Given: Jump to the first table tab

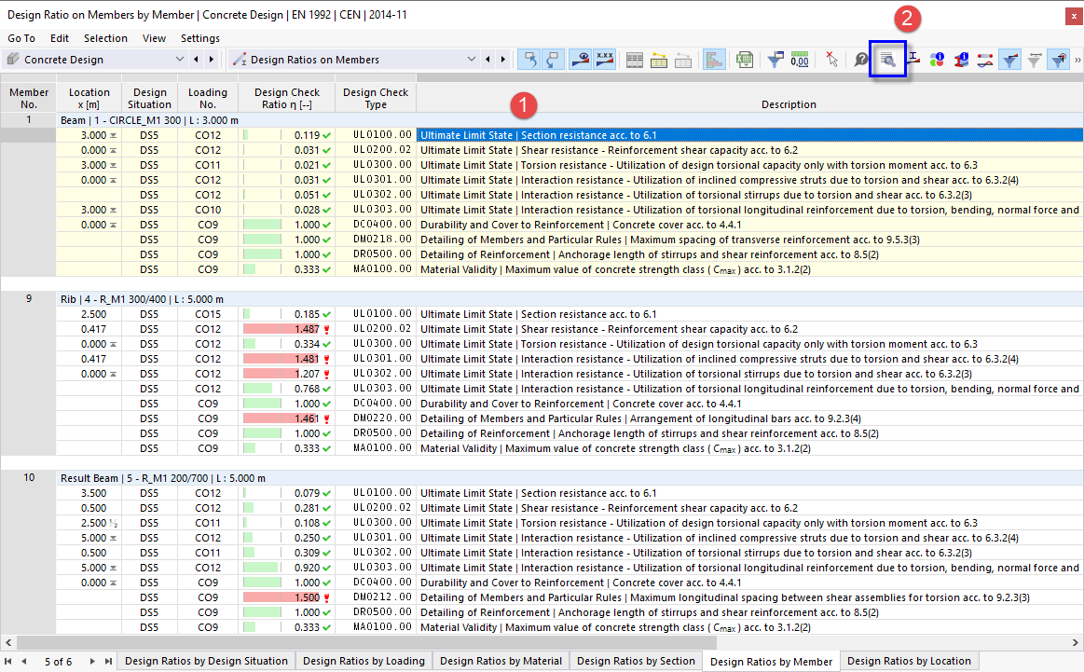Looking at the screenshot, I should 8,662.
